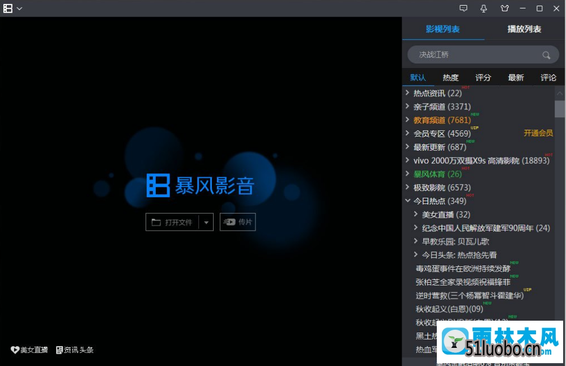
Task: Sort the list by 评分
Action: coord(483,78)
